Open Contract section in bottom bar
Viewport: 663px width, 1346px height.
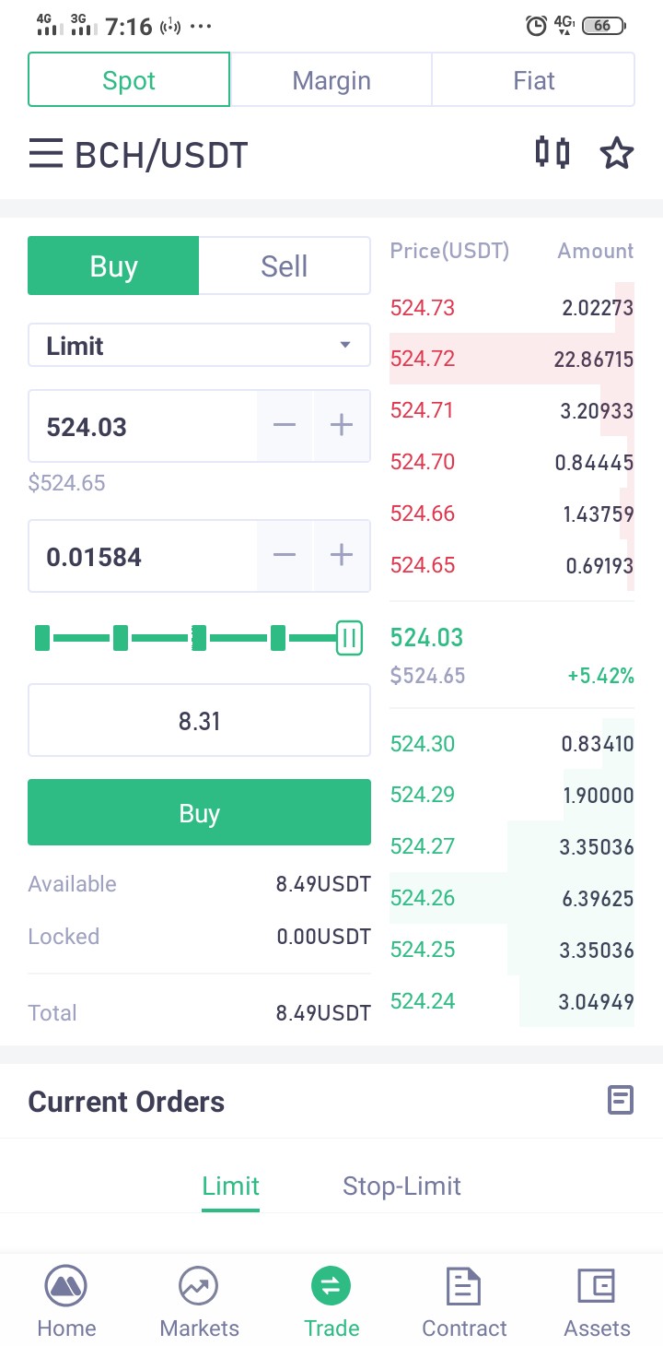pyautogui.click(x=464, y=1302)
